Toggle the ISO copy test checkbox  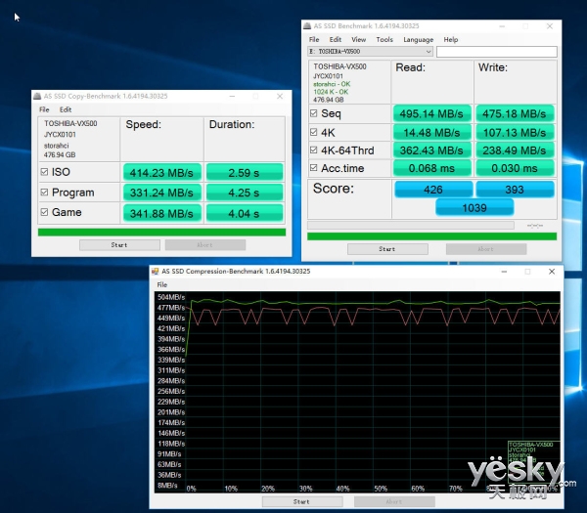click(x=44, y=171)
